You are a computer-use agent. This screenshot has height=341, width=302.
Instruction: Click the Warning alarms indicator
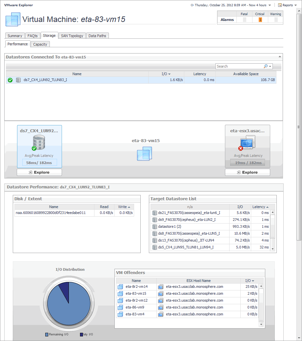coord(276,20)
